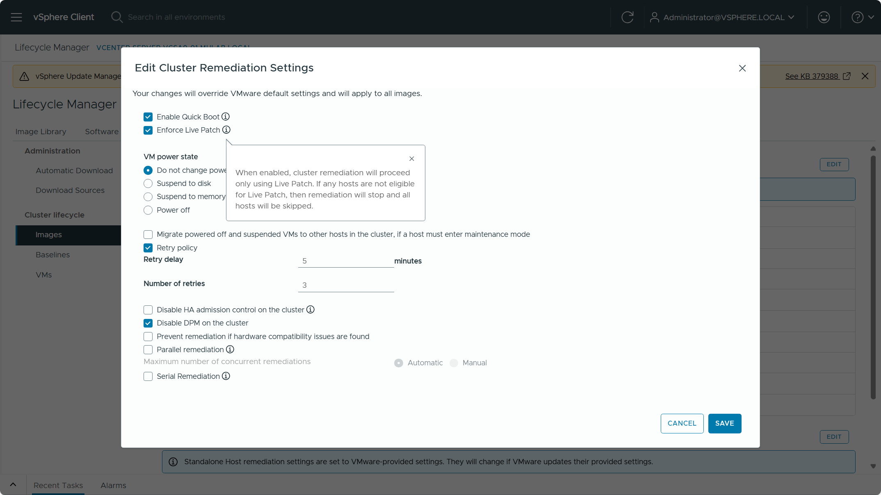Expand the help menu dropdown
Screen dimensions: 881x495
coord(863,17)
